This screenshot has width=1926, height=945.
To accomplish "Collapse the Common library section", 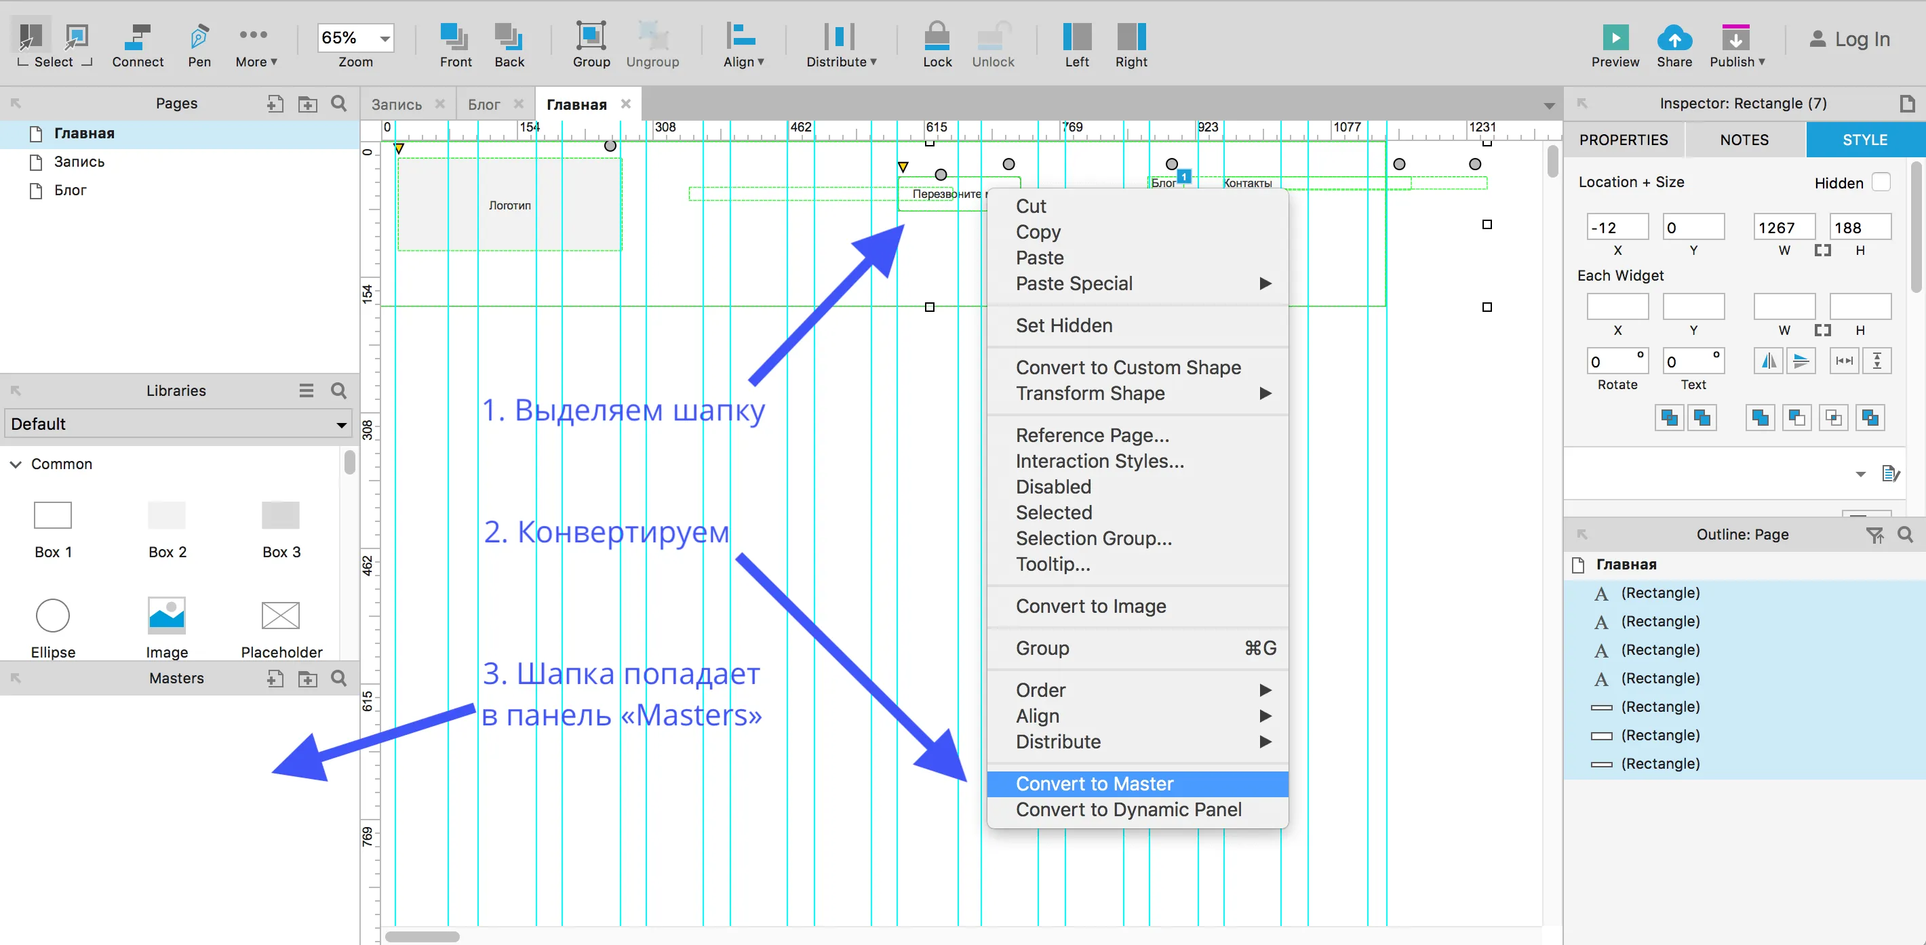I will [x=16, y=464].
